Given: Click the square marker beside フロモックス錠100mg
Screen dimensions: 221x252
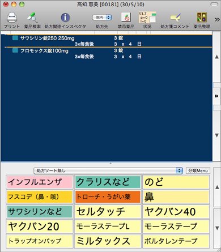Looking at the screenshot, I should pyautogui.click(x=15, y=50).
